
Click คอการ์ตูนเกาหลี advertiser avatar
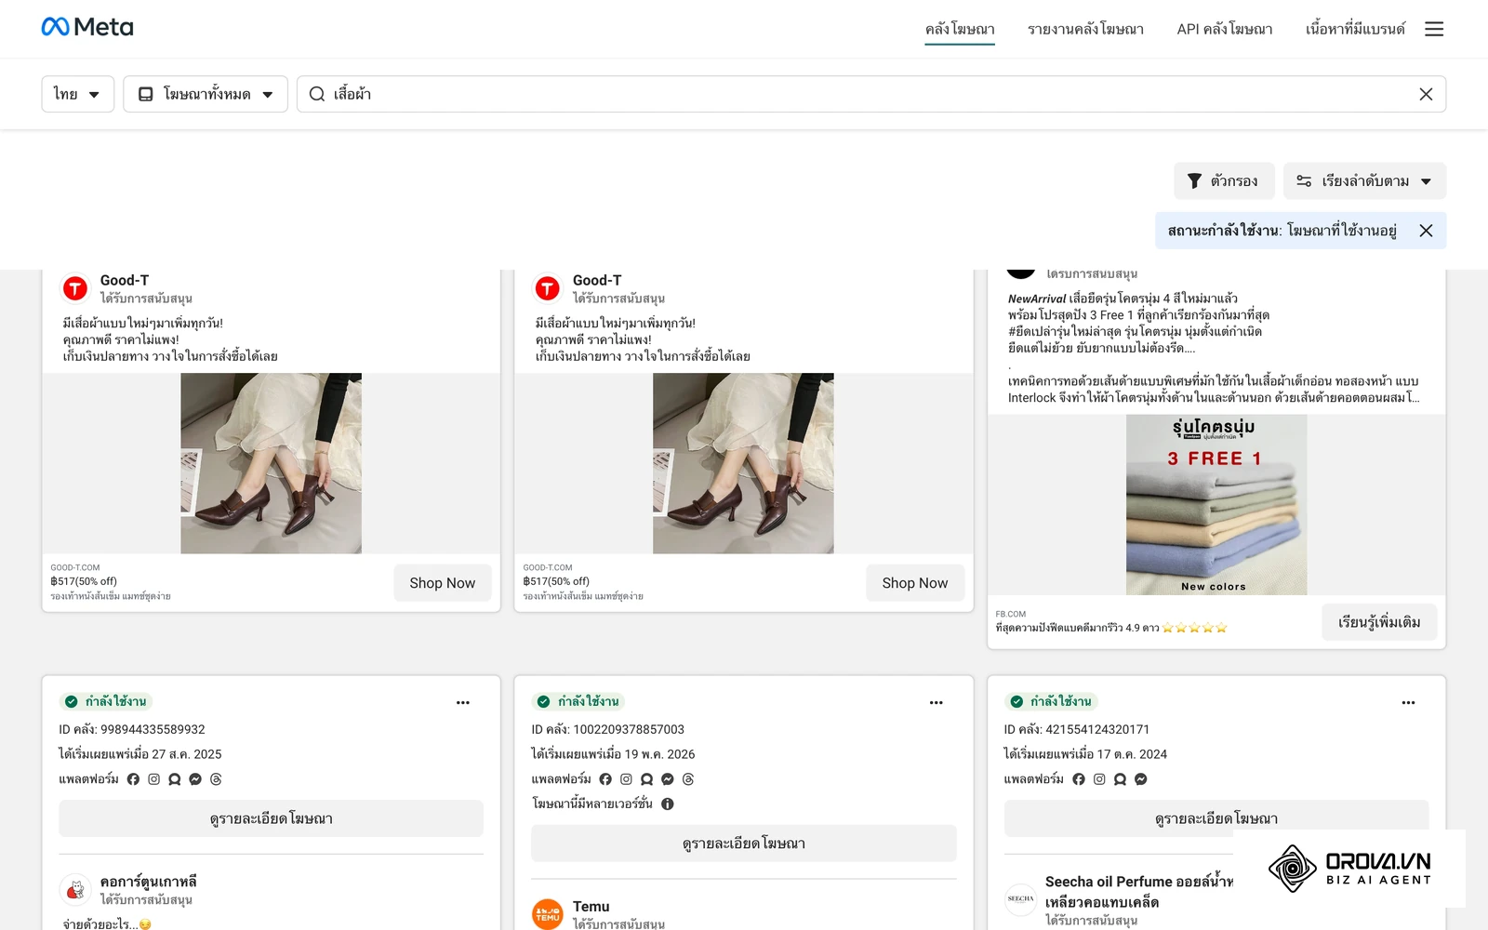tap(74, 890)
